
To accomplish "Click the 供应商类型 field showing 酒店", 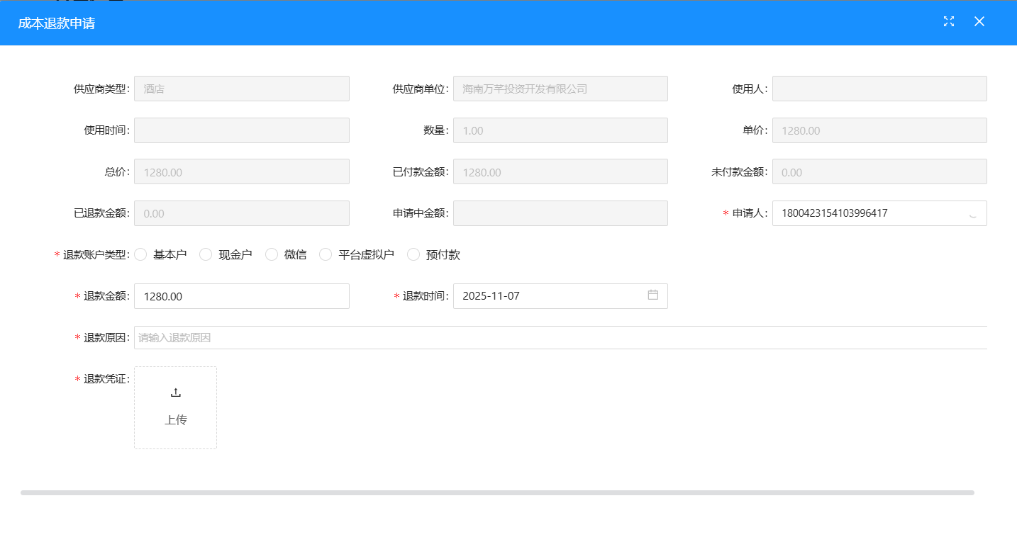I will tap(241, 88).
